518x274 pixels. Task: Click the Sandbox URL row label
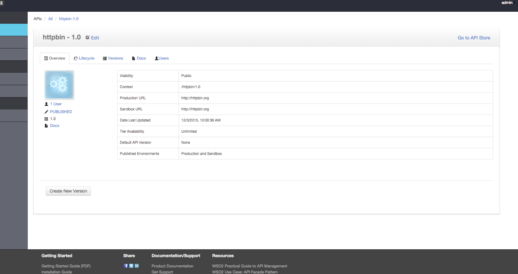point(131,109)
